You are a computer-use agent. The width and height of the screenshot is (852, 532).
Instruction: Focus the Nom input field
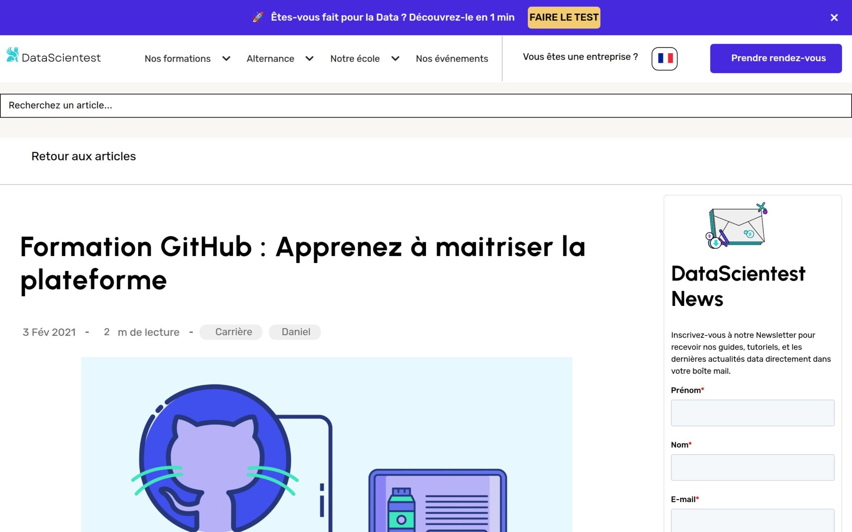click(x=753, y=468)
